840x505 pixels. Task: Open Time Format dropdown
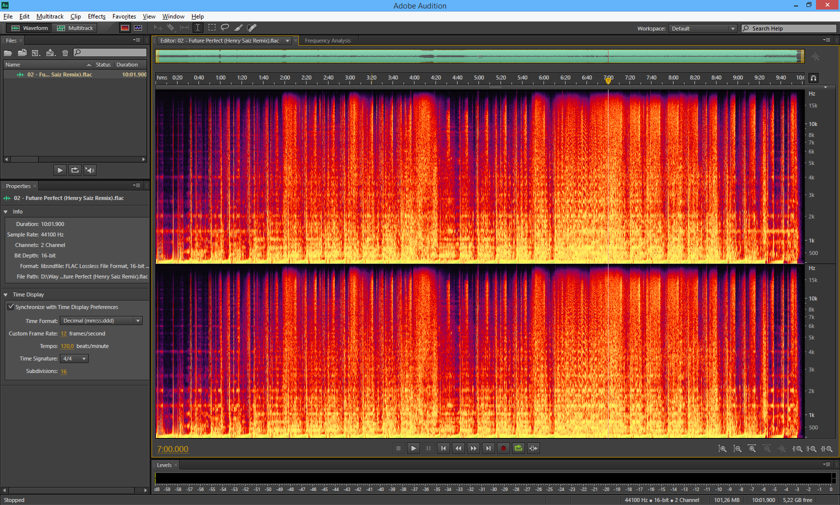101,320
